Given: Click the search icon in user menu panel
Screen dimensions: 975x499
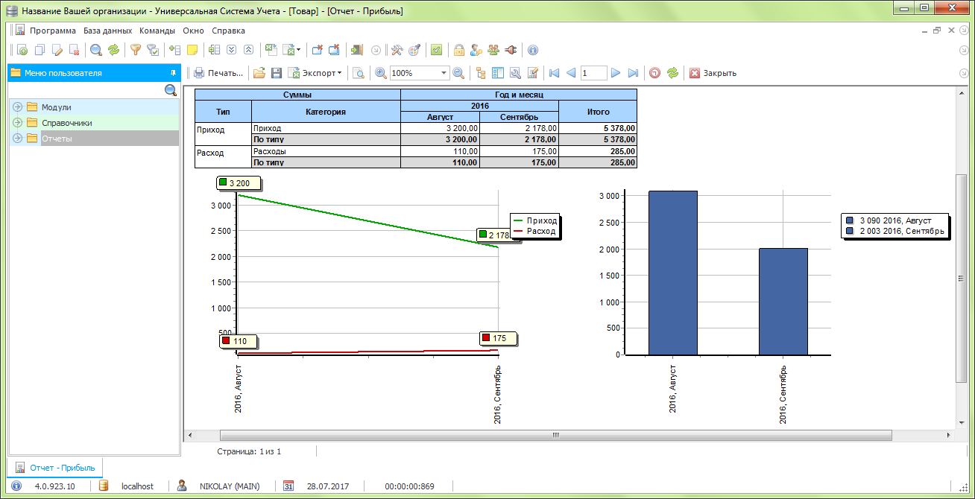Looking at the screenshot, I should coord(171,90).
